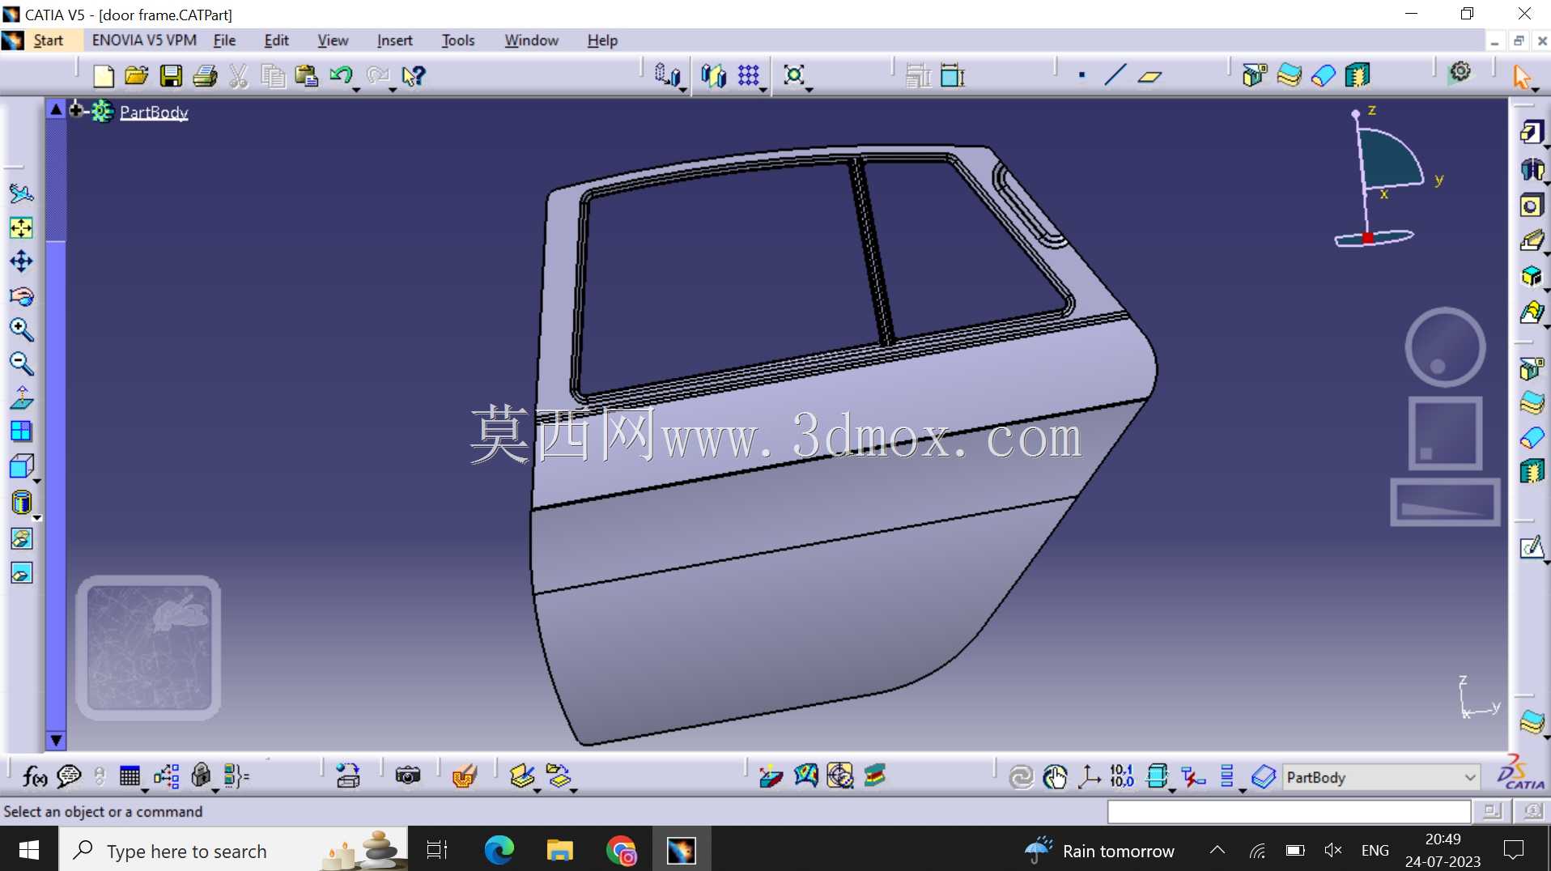1551x871 pixels.
Task: Click the Fly mode icon
Action: pyautogui.click(x=21, y=193)
